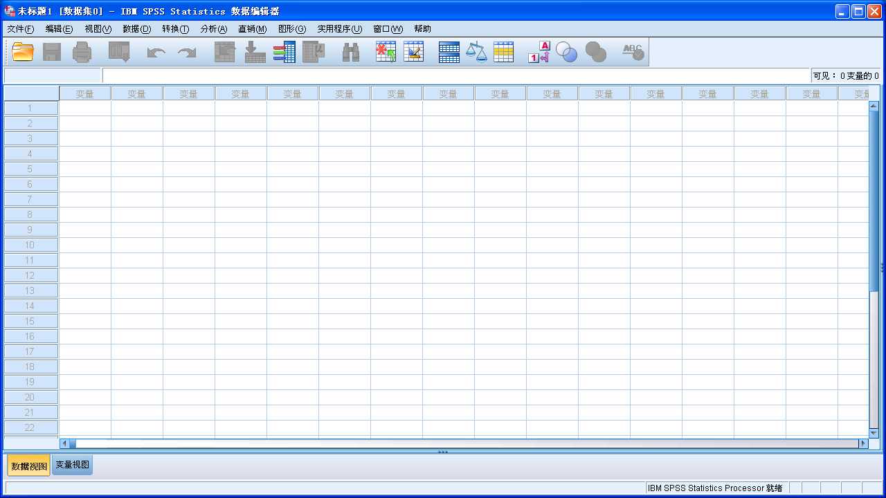Viewport: 886px width, 498px height.
Task: Click the Print icon in toolbar
Action: [x=82, y=52]
